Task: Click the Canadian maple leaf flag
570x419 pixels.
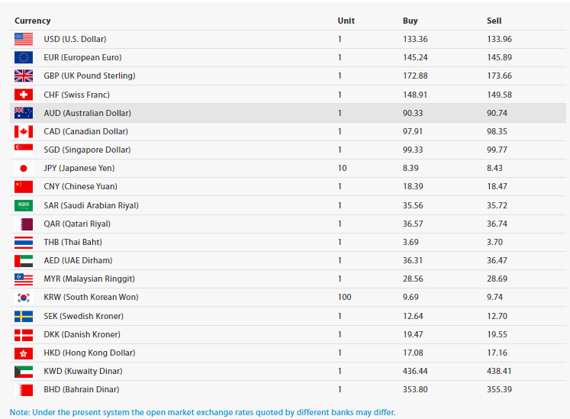Action: 24,131
